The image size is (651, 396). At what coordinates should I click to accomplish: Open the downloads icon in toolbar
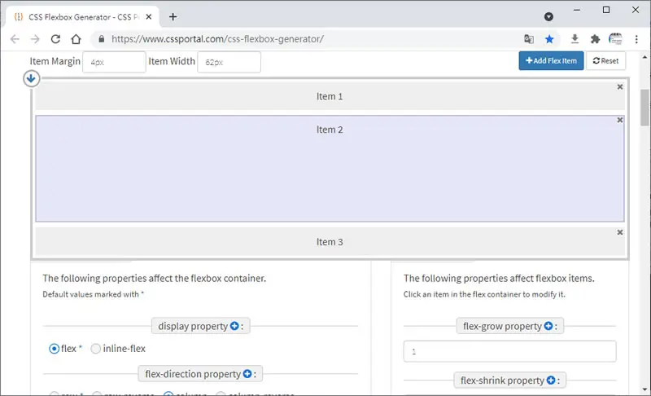(x=575, y=39)
